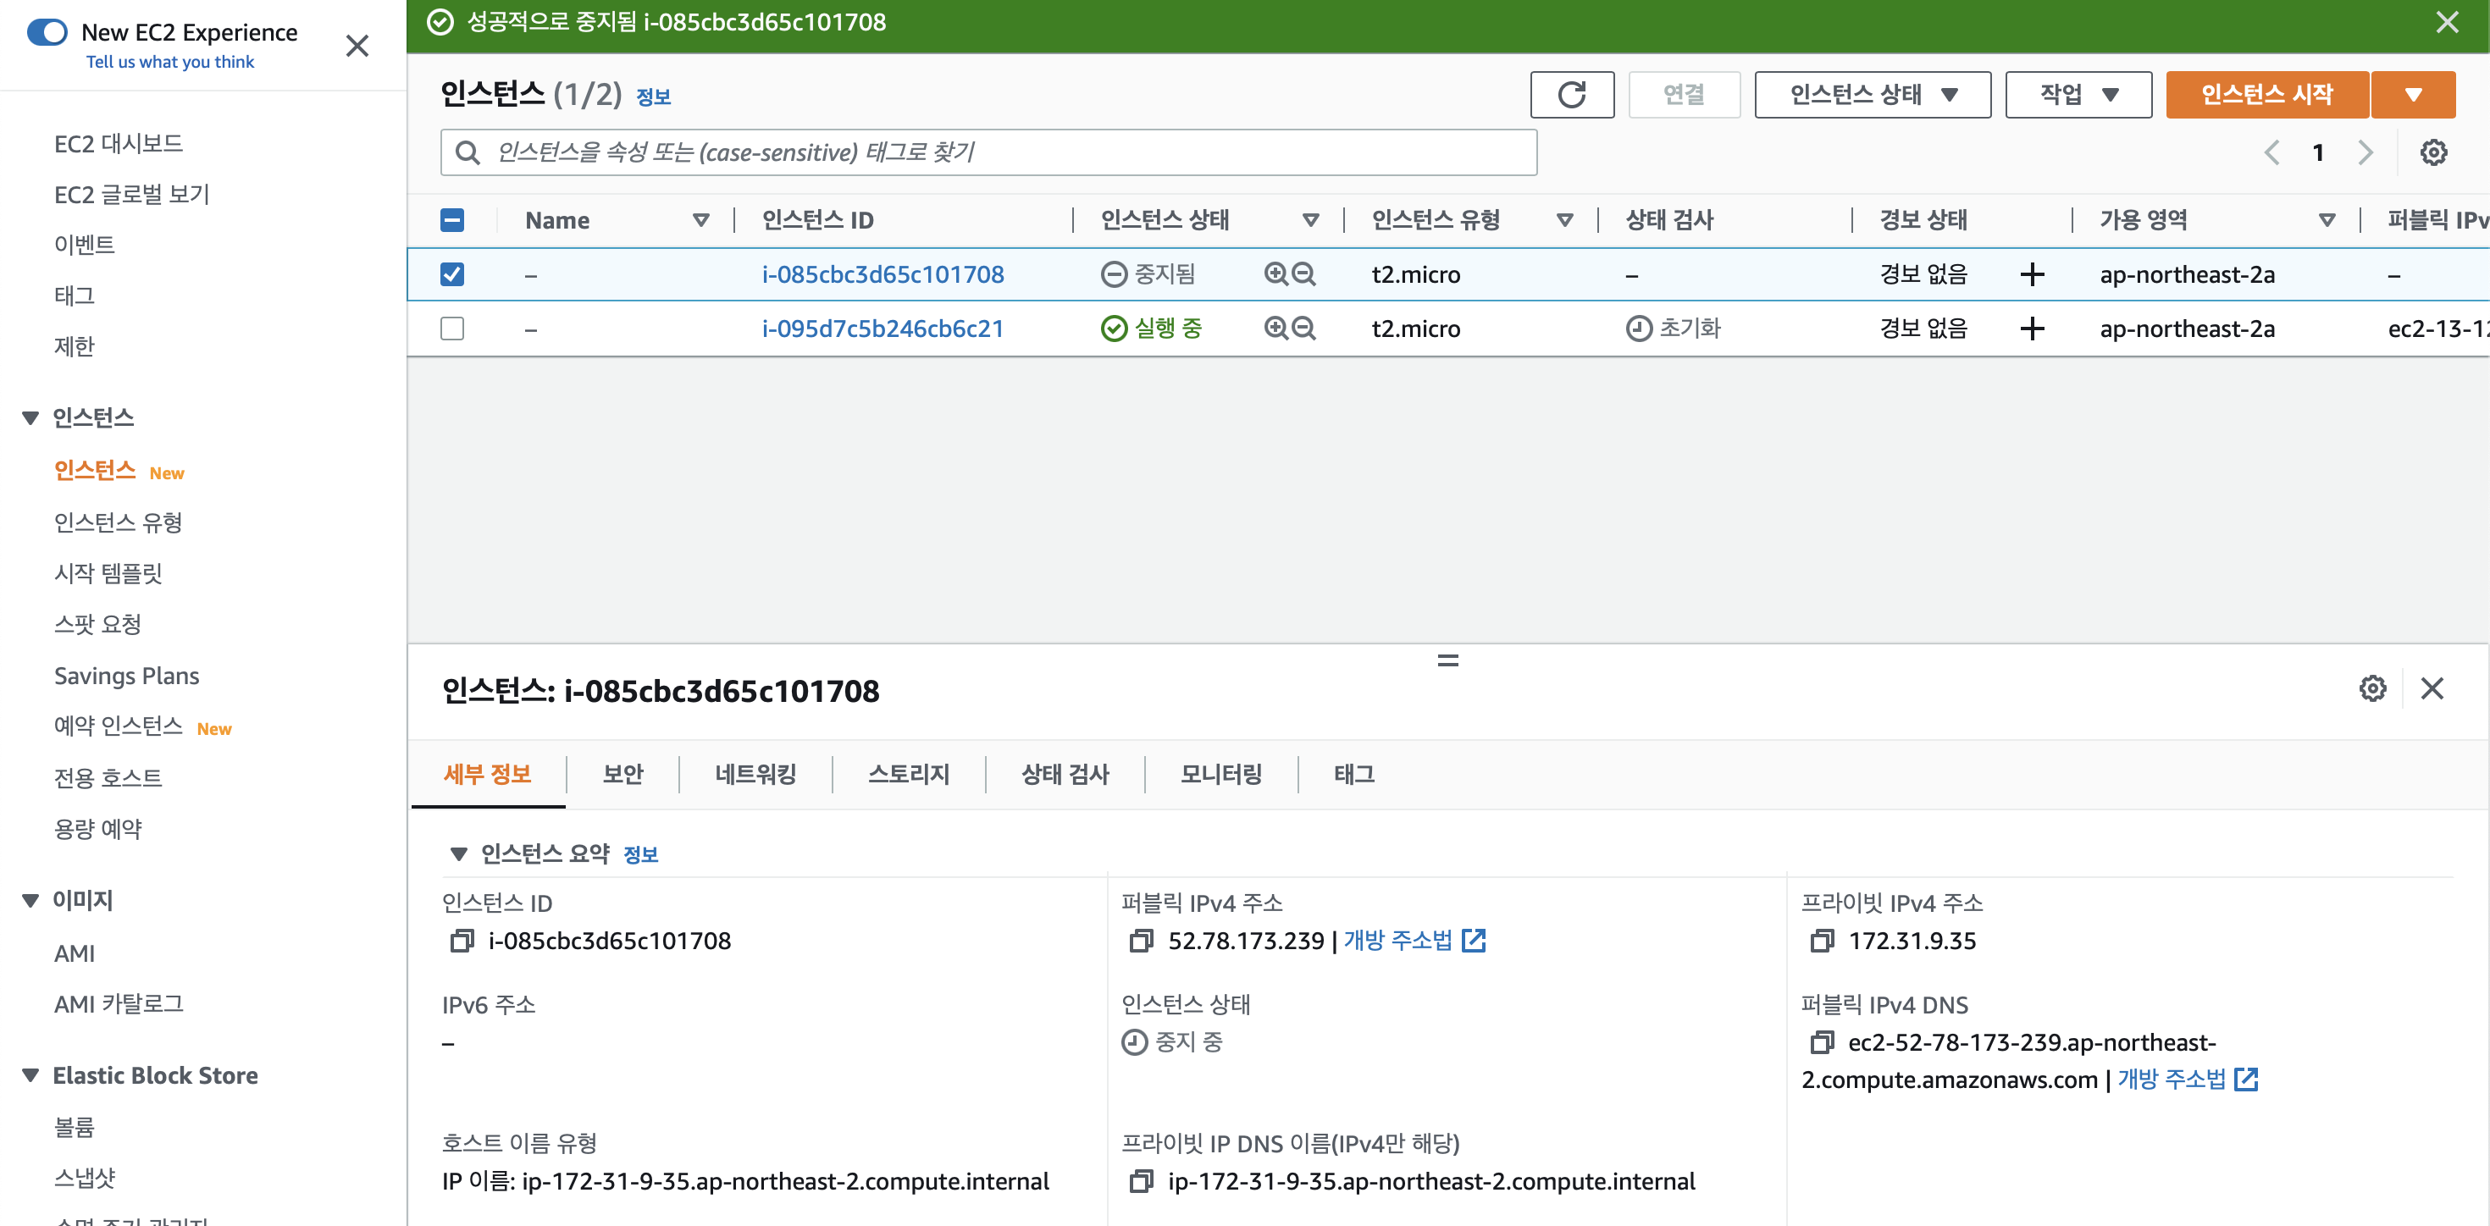Close the instance detail panel
2490x1226 pixels.
pyautogui.click(x=2432, y=689)
